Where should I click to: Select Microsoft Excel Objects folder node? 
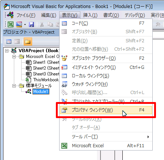[42, 56]
